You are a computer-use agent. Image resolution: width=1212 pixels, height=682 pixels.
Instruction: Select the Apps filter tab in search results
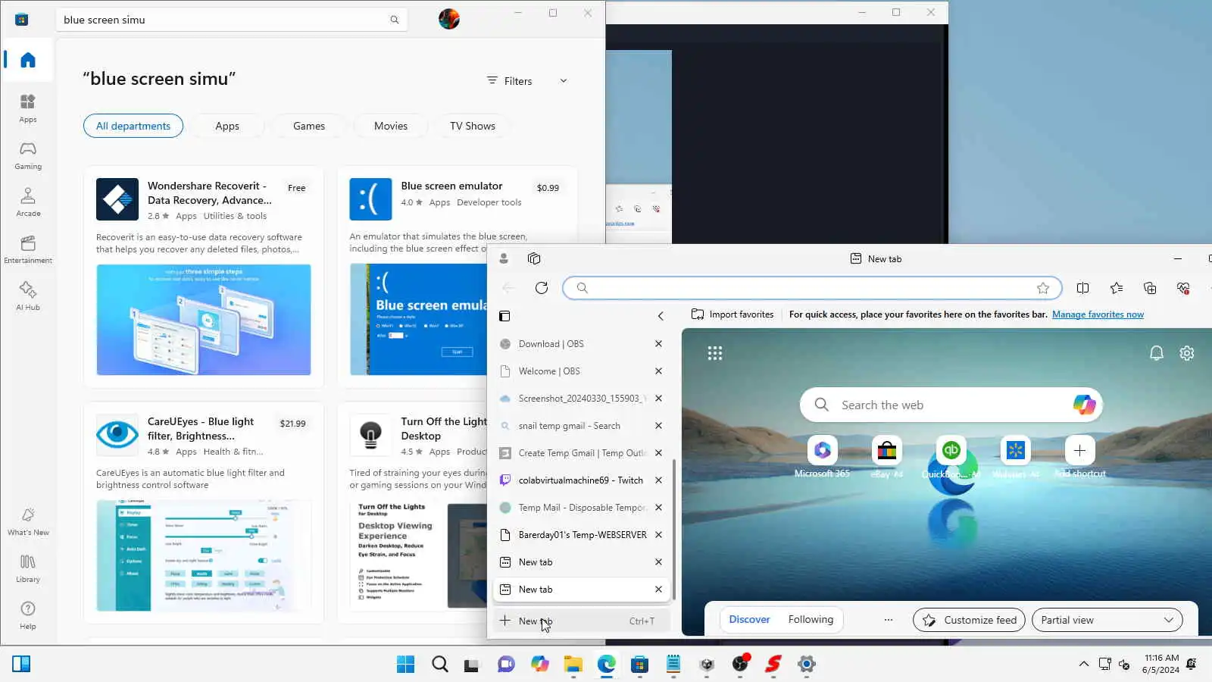pos(227,126)
